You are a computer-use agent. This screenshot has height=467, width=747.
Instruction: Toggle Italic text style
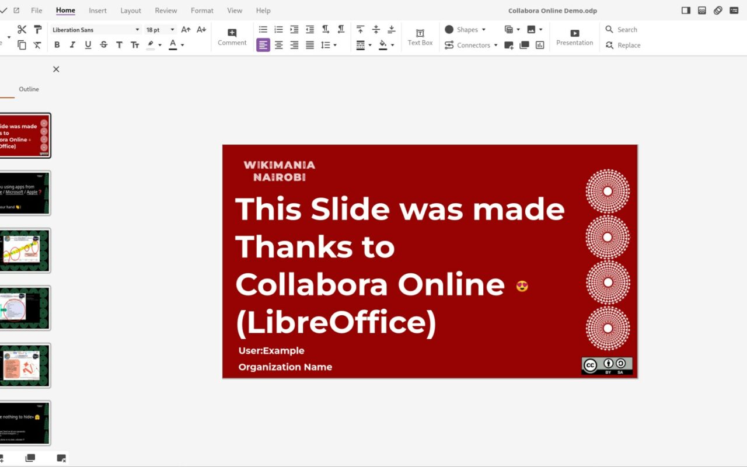(72, 45)
